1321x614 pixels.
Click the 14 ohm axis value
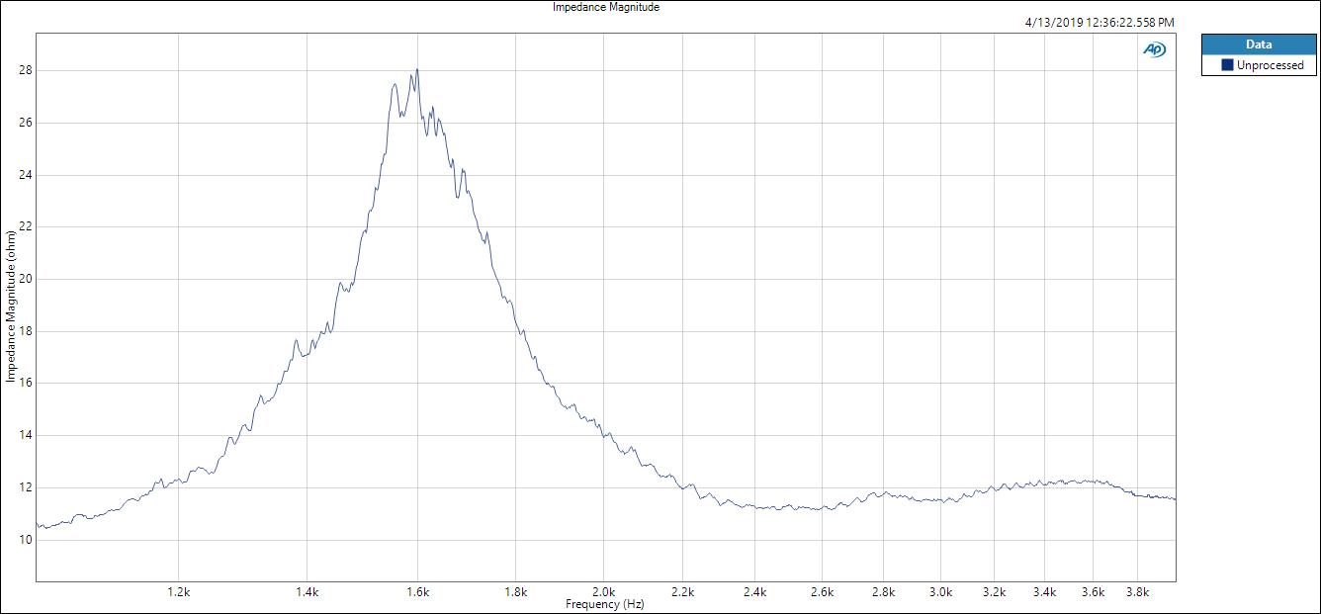(x=25, y=435)
